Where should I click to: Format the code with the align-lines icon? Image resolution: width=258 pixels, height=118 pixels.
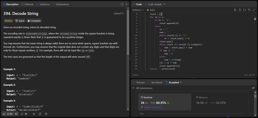235,10
